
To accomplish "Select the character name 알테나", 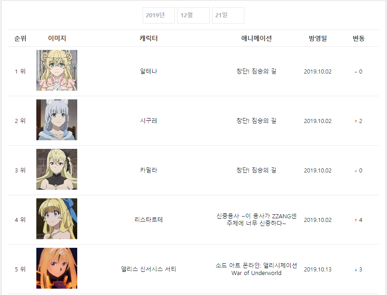I will coord(149,71).
